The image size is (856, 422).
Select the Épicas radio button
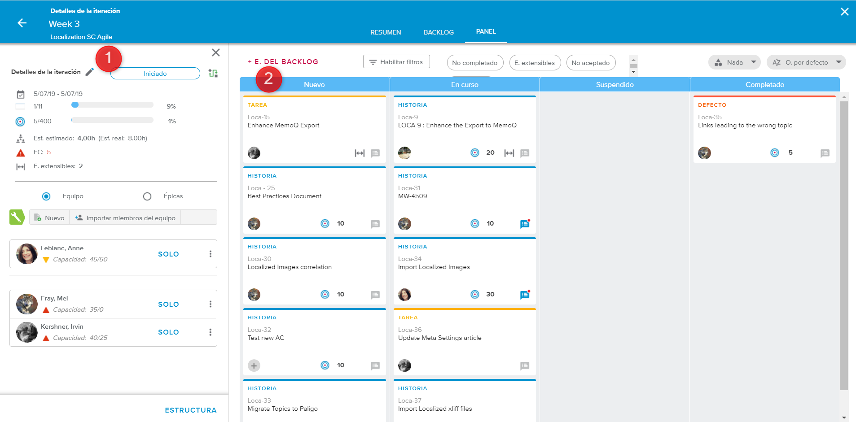[x=147, y=196]
